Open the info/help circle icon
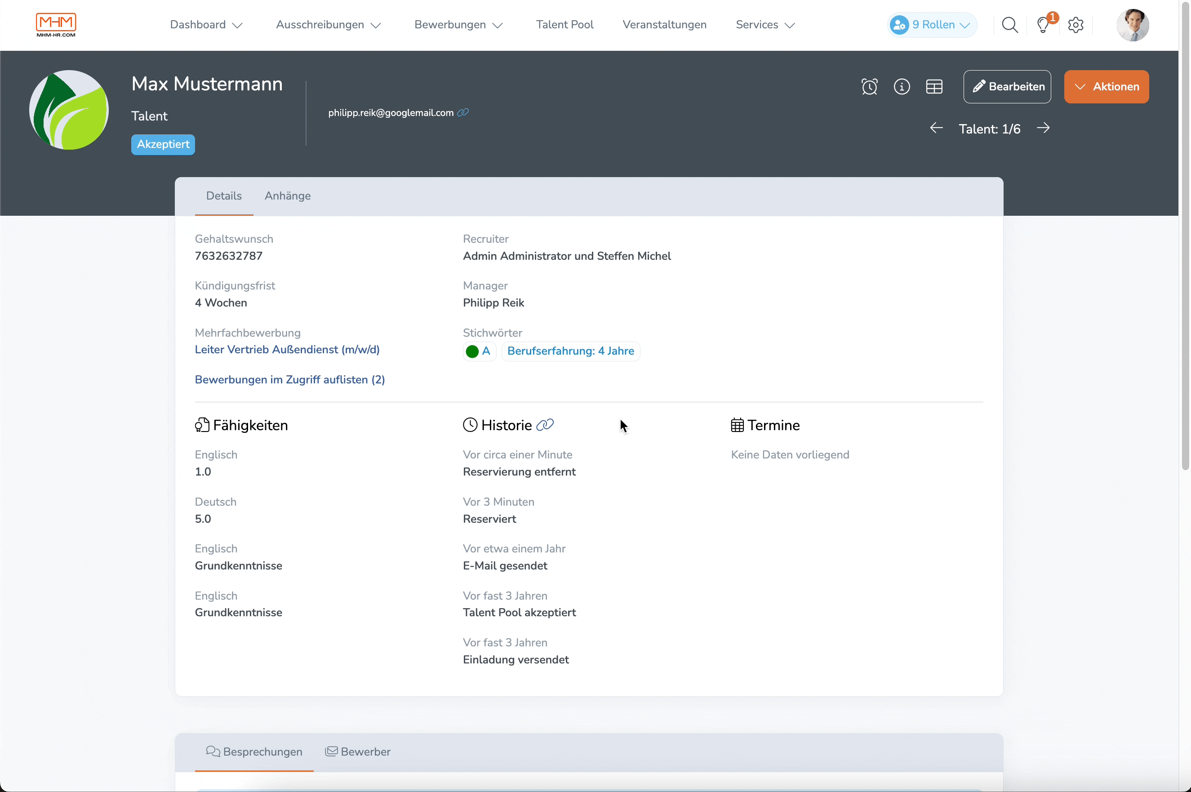The width and height of the screenshot is (1191, 792). click(x=901, y=86)
